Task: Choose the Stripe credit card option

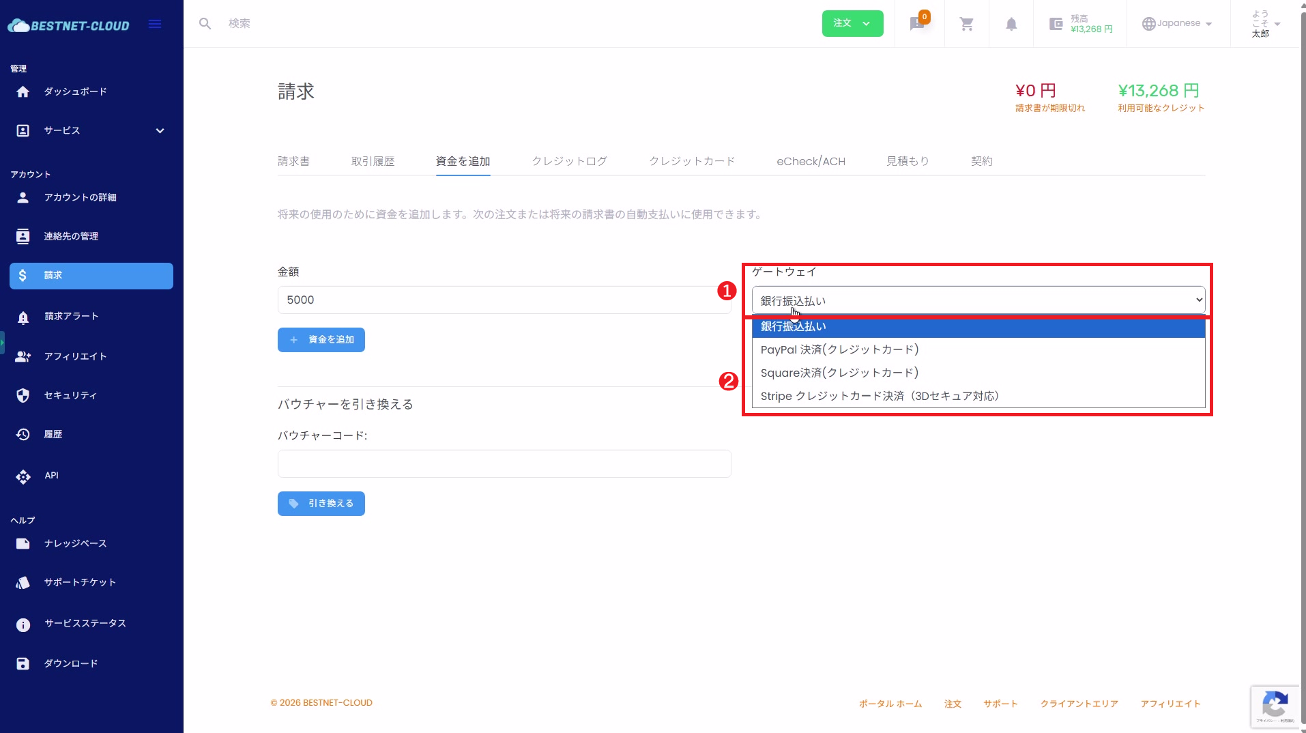Action: point(879,396)
